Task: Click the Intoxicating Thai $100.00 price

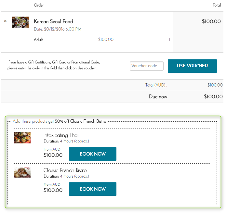Action: (x=53, y=155)
